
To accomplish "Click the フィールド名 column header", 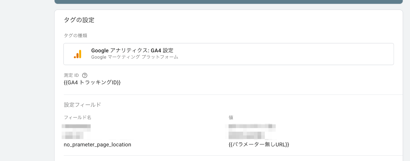I will click(x=78, y=117).
